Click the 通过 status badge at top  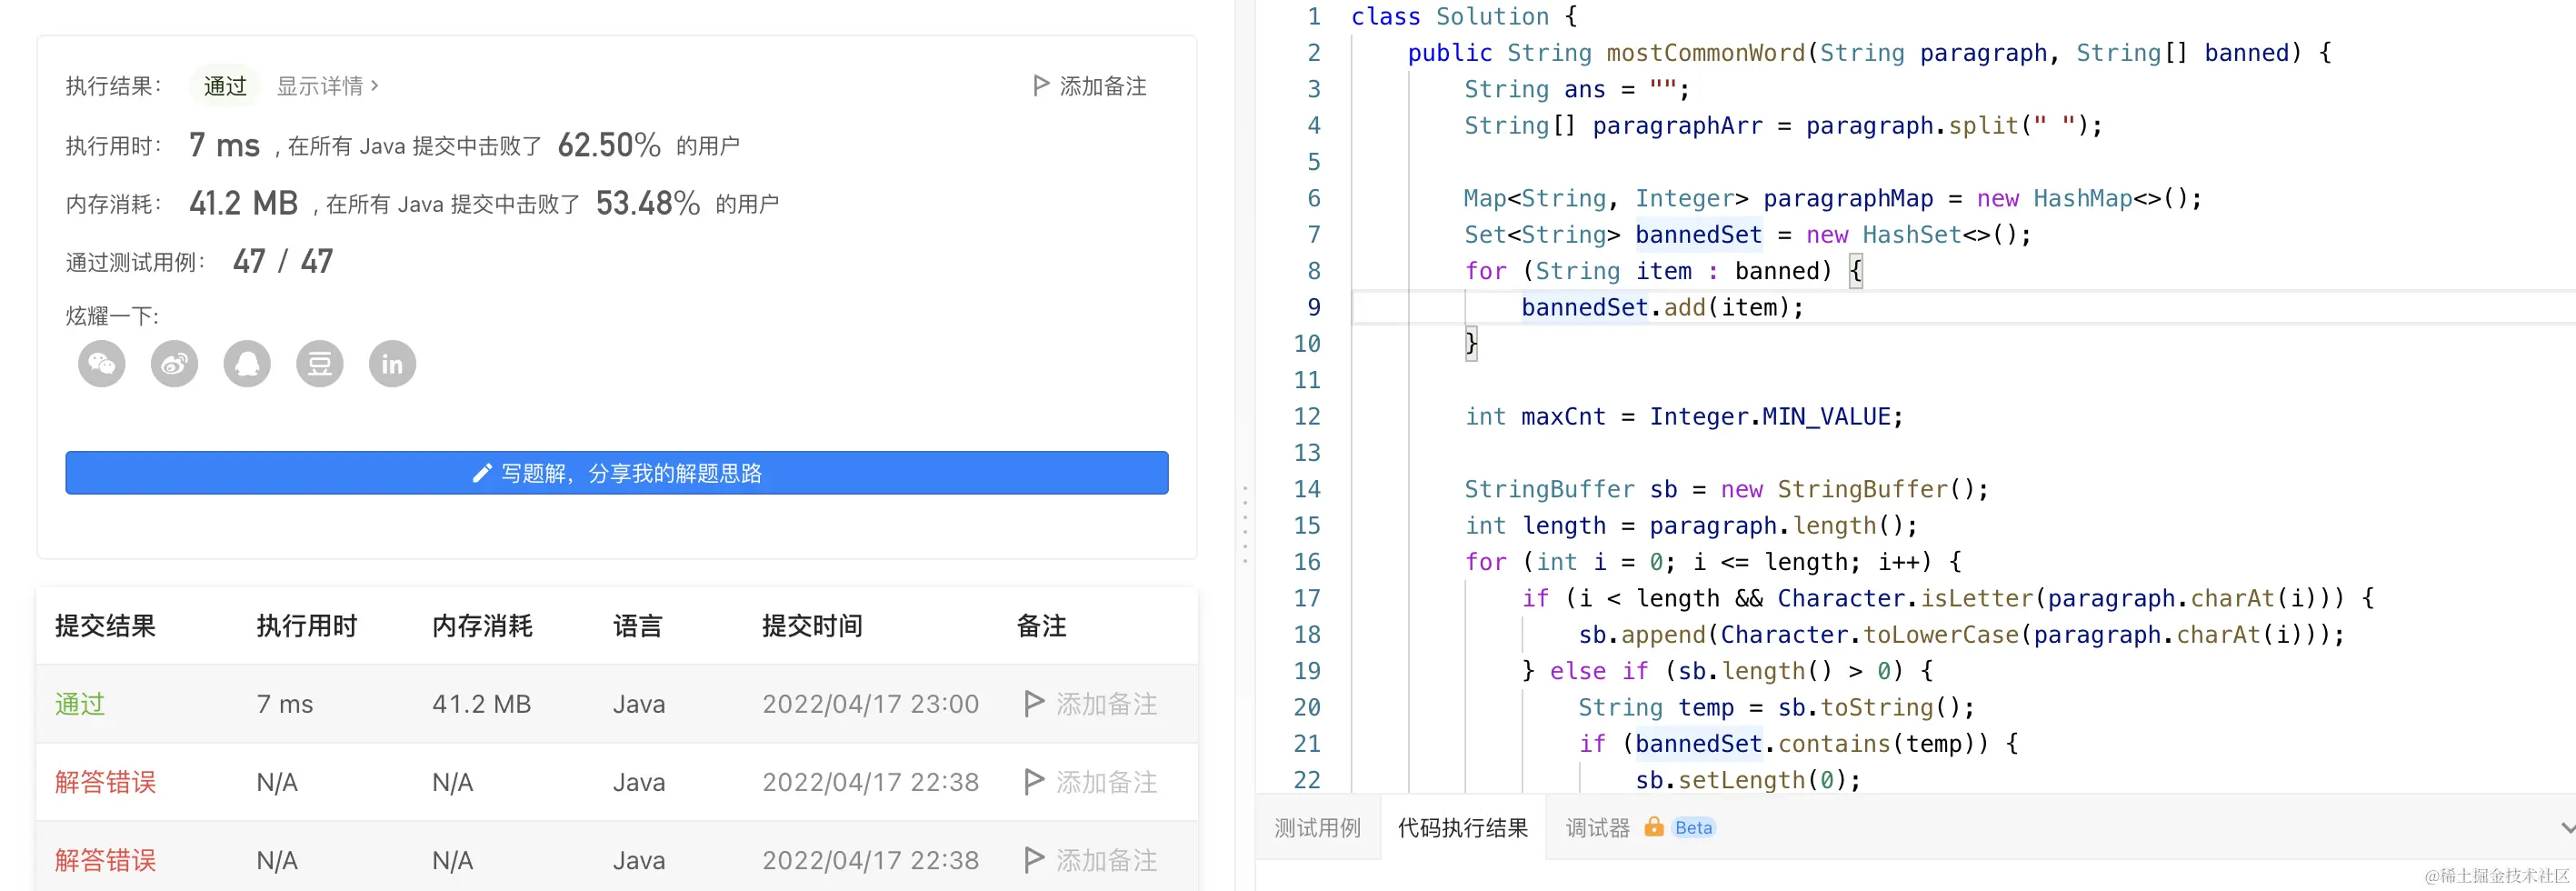tap(225, 86)
